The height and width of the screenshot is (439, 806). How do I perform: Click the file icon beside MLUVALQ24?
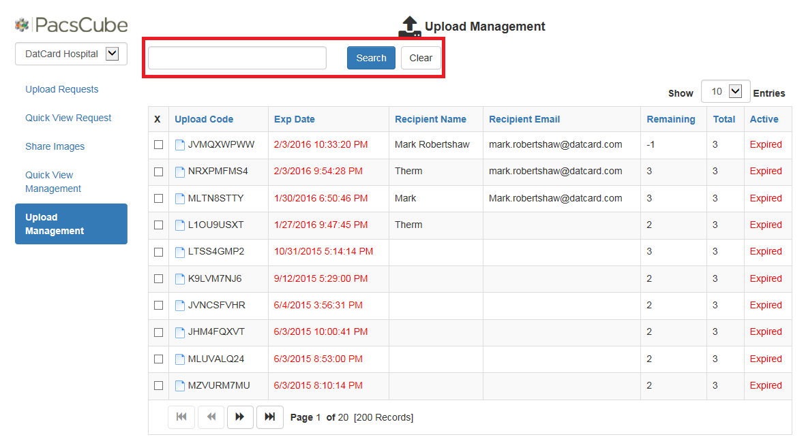180,359
